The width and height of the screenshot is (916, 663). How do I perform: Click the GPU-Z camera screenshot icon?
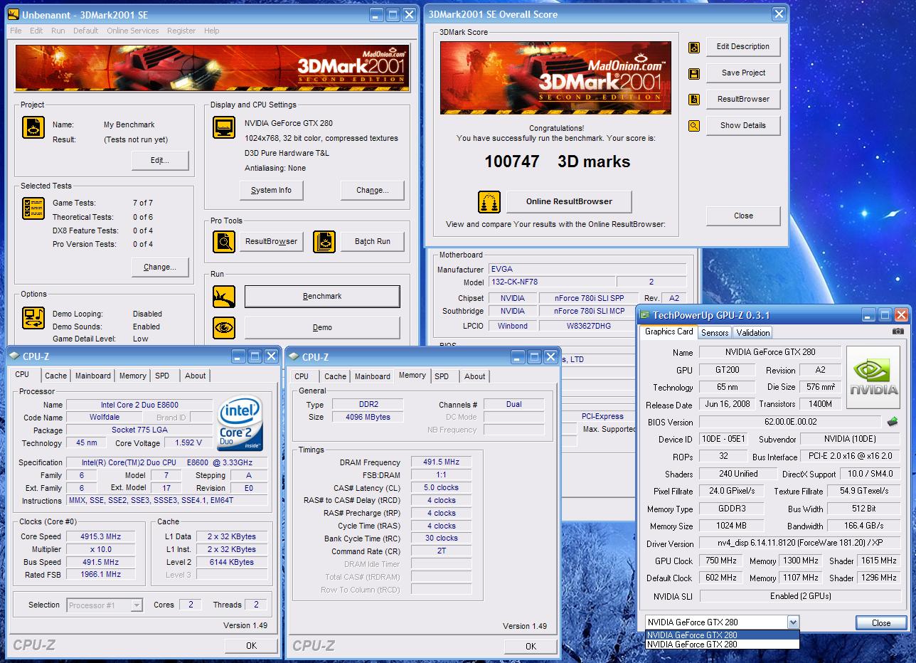(898, 331)
